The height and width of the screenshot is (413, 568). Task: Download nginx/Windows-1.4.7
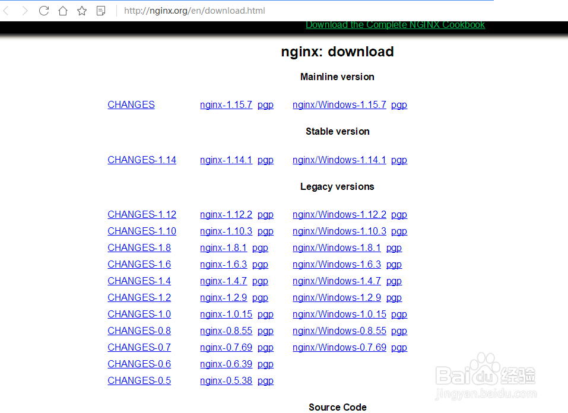click(x=337, y=281)
